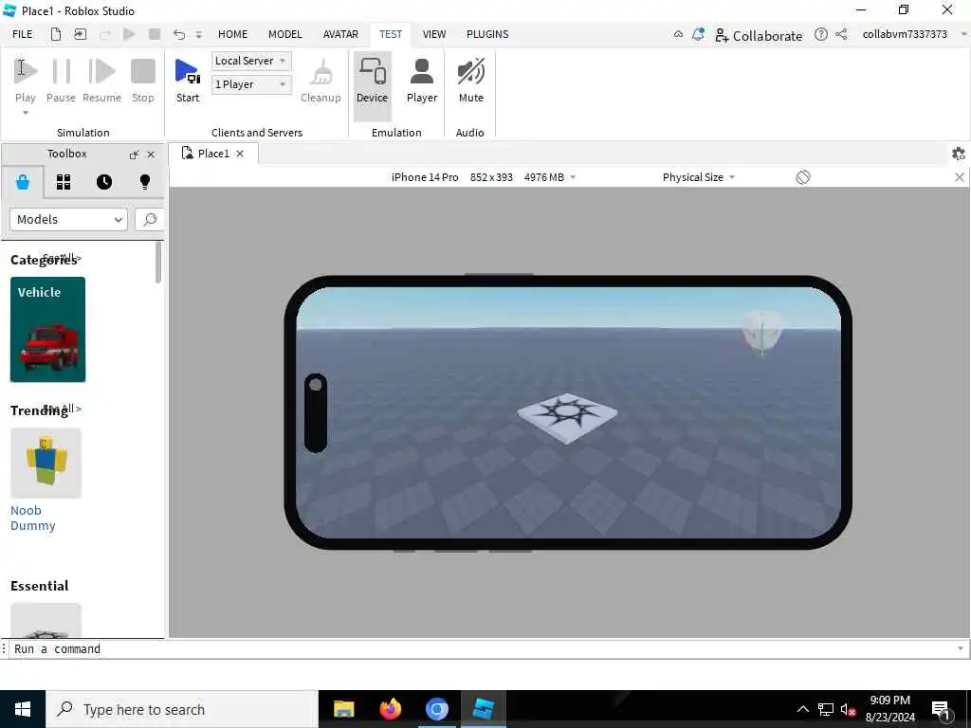Open the Toolbox Recent clock tab
Viewport: 971px width, 728px height.
(x=104, y=182)
